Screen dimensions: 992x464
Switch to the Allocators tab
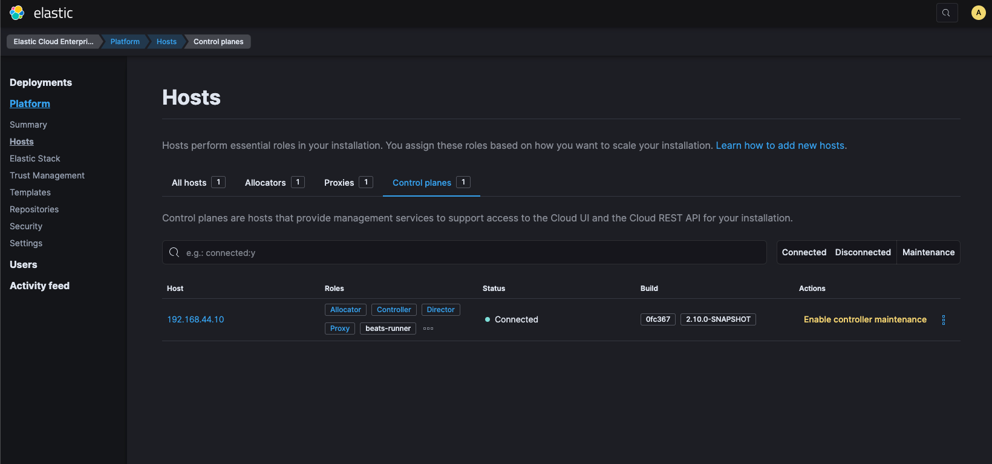click(x=275, y=182)
